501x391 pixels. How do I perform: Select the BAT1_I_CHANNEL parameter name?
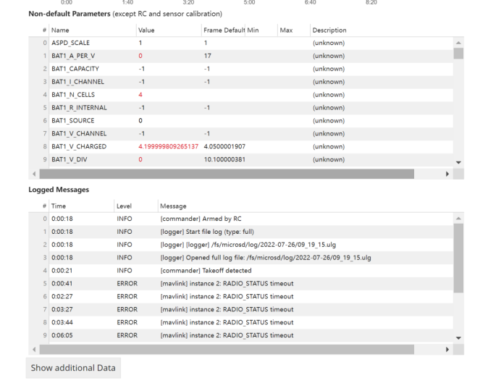click(x=77, y=82)
